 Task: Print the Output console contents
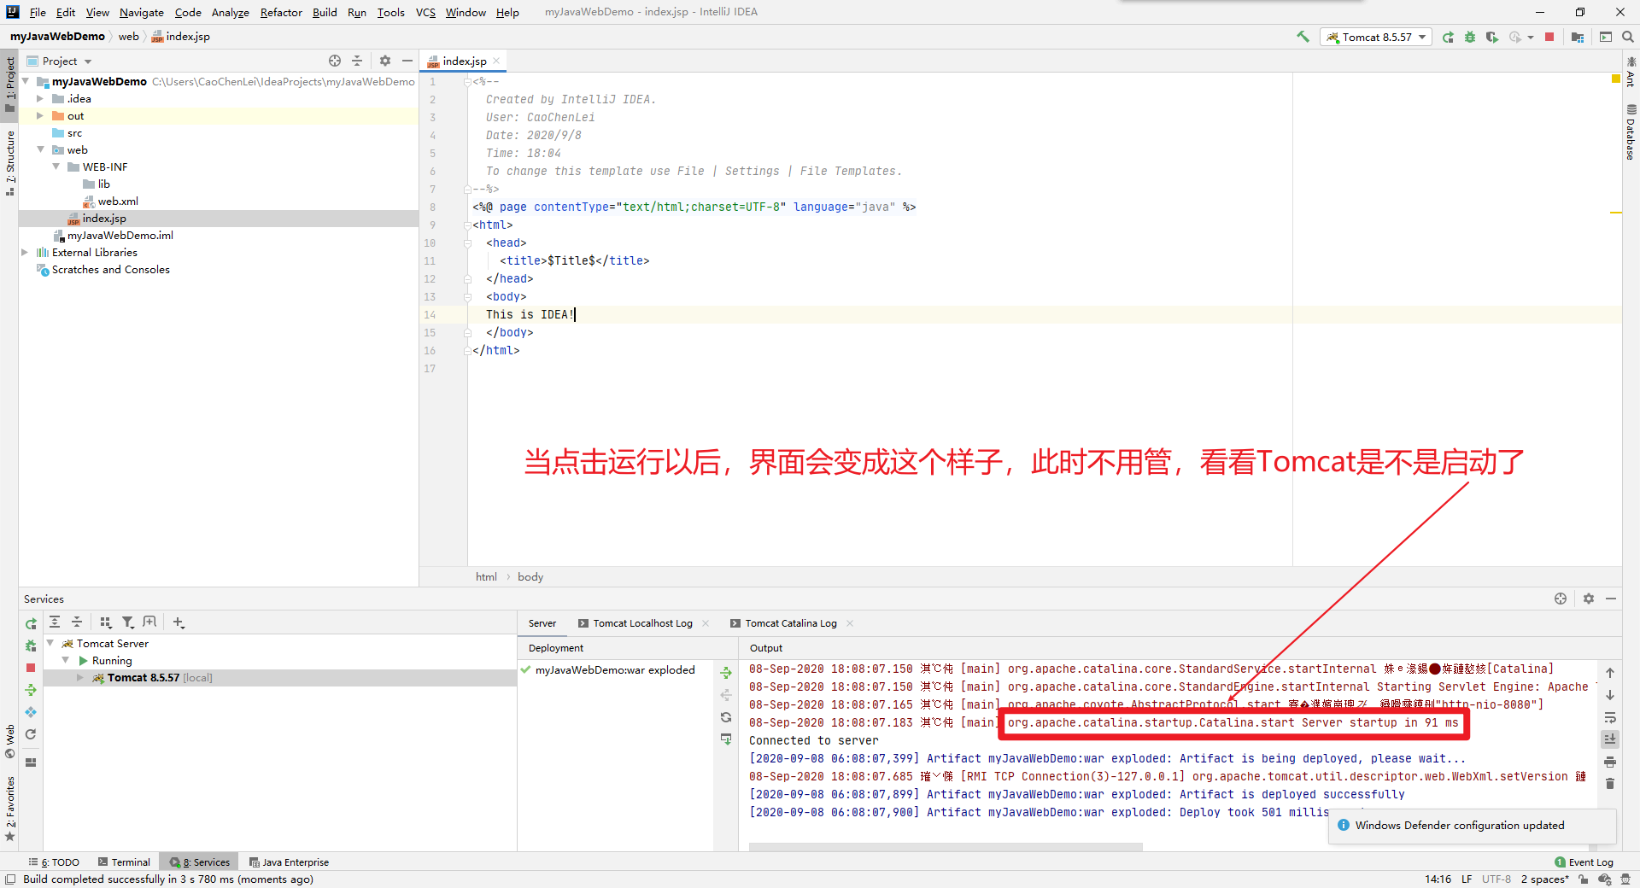pyautogui.click(x=1610, y=762)
